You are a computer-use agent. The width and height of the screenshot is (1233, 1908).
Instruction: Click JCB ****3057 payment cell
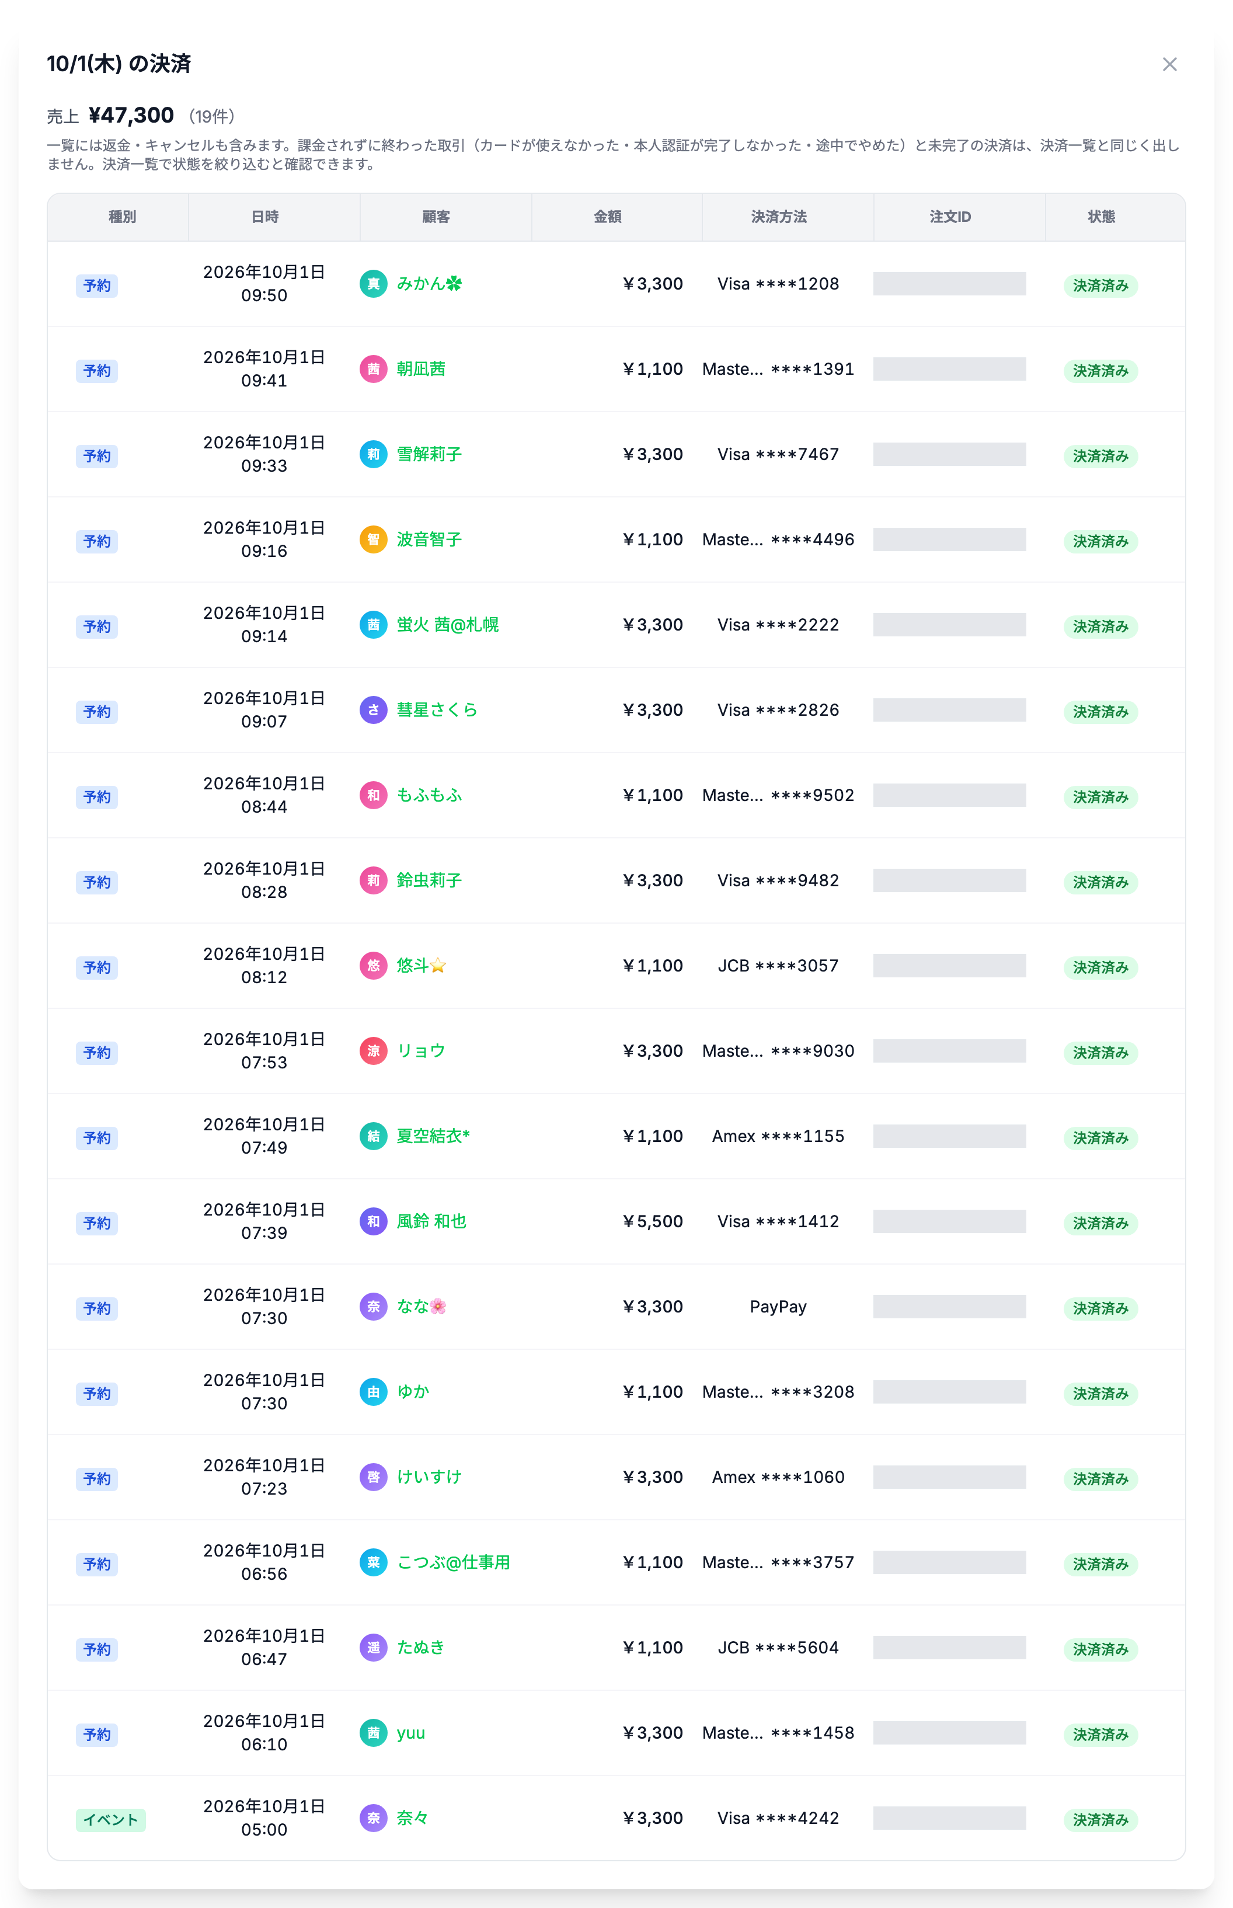[x=778, y=966]
